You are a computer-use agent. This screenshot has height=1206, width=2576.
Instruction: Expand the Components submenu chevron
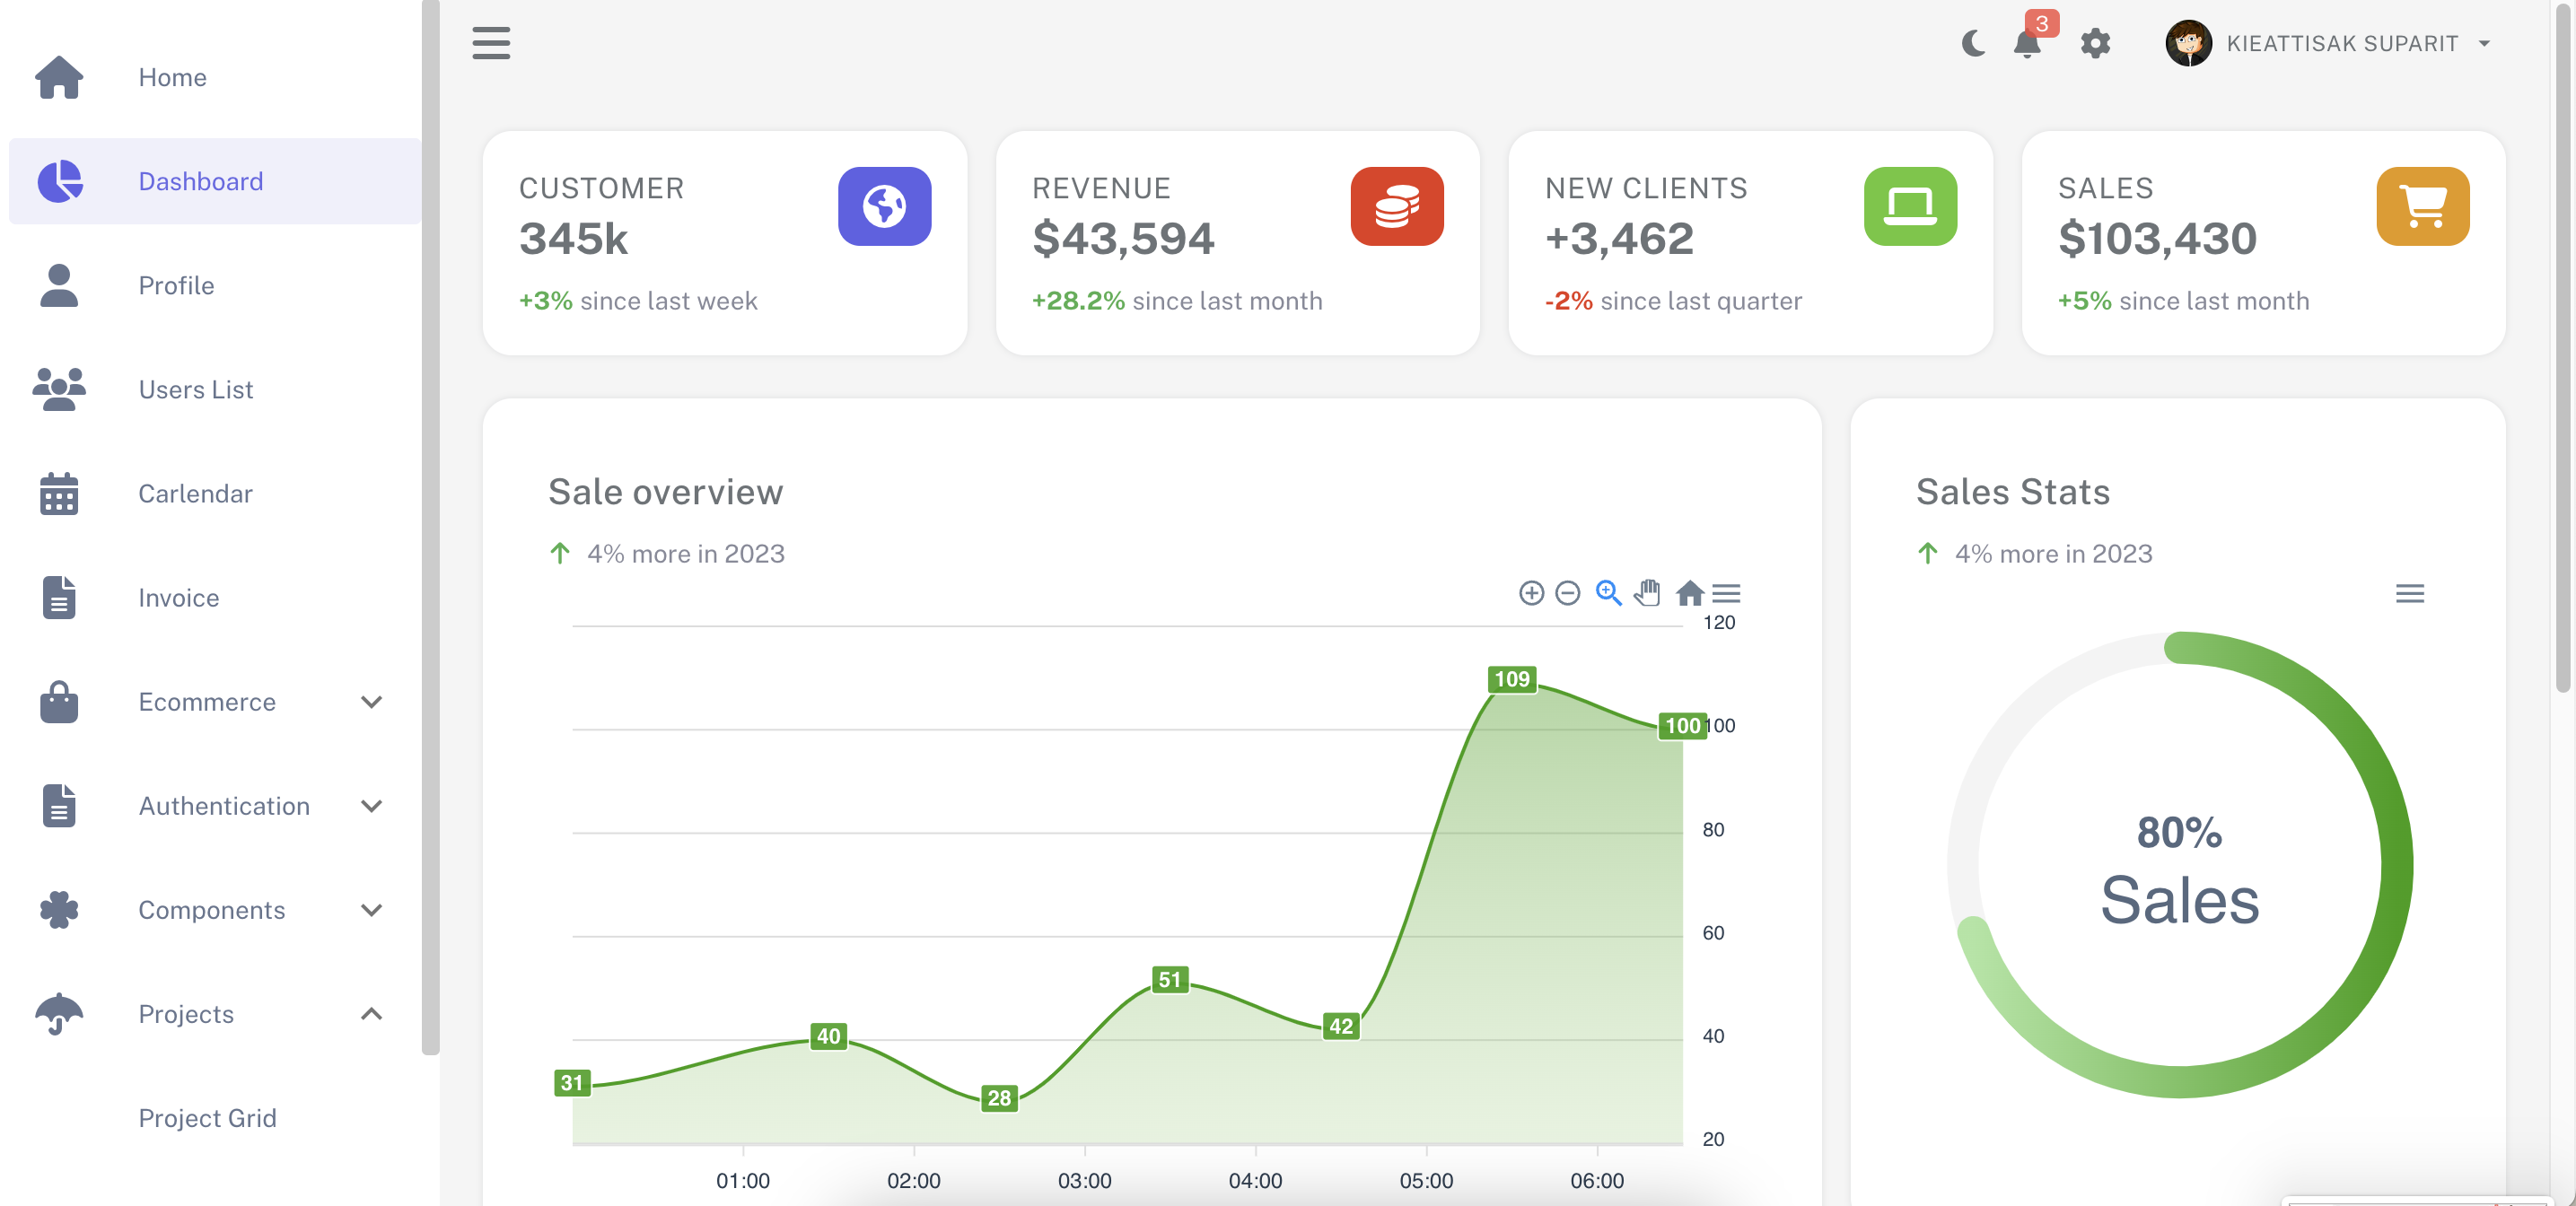371,910
